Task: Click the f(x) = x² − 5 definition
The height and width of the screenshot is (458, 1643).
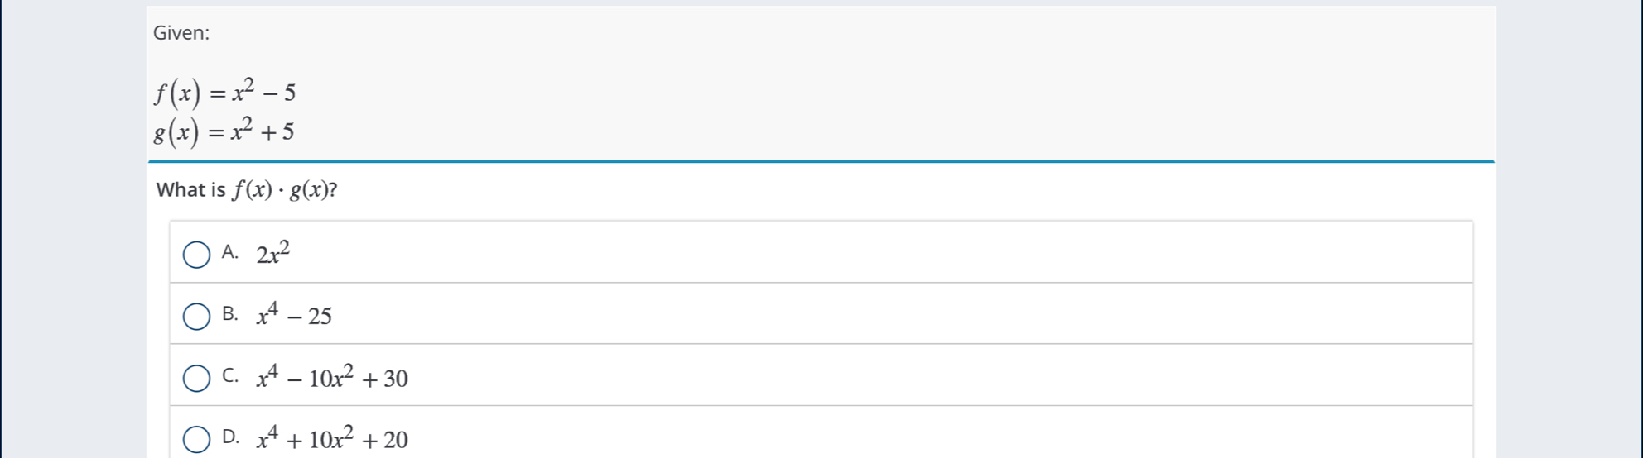Action: pos(224,93)
